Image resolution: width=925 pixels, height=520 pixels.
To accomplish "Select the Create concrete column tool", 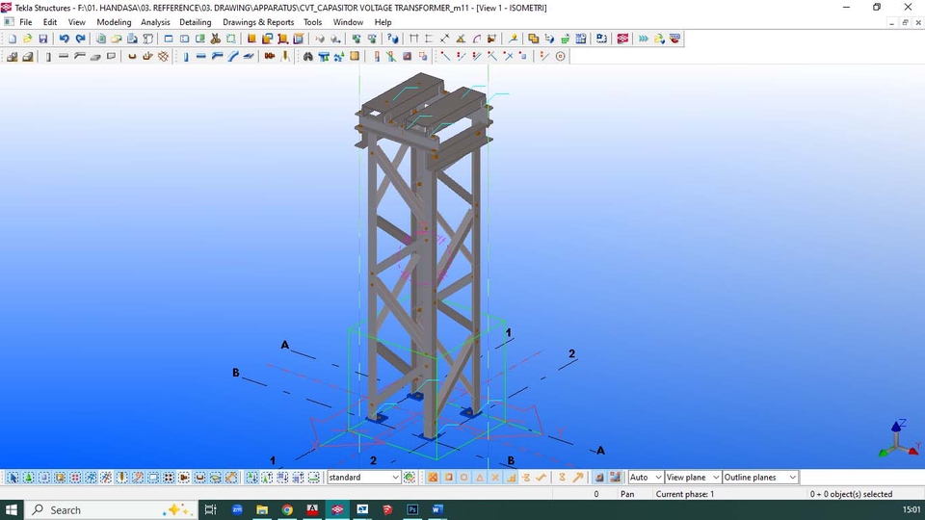I will [x=48, y=57].
